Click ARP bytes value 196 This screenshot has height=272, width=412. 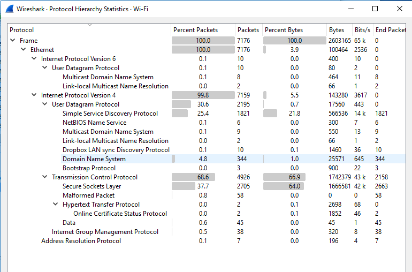click(x=333, y=241)
